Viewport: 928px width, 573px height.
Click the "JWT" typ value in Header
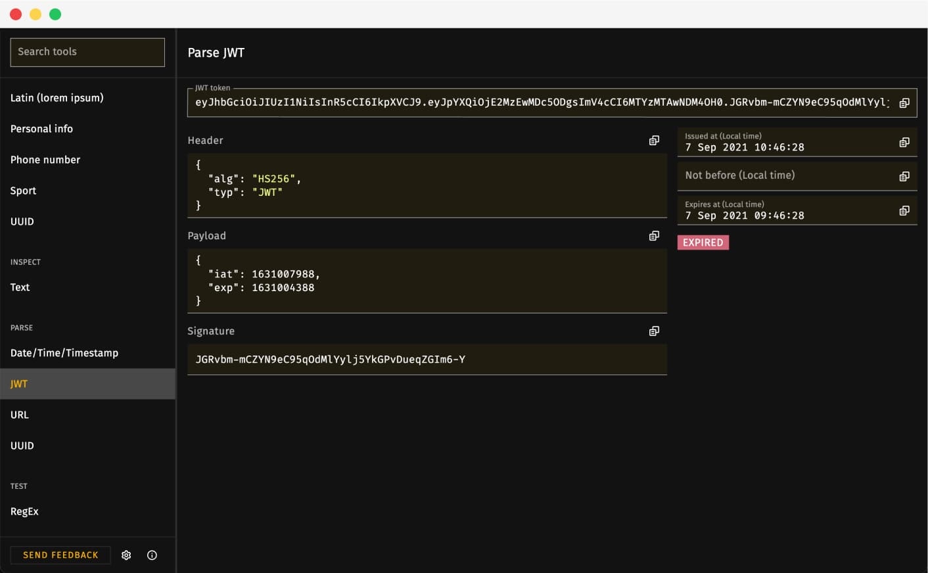[267, 193]
